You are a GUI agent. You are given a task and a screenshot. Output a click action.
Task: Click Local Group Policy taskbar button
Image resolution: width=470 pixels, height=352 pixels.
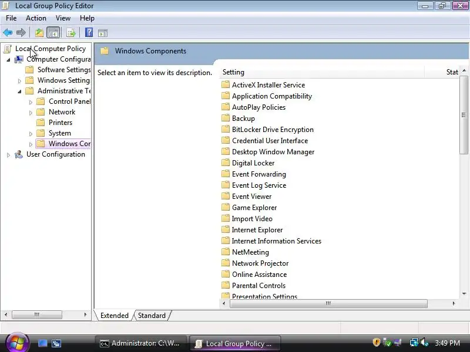tap(236, 343)
